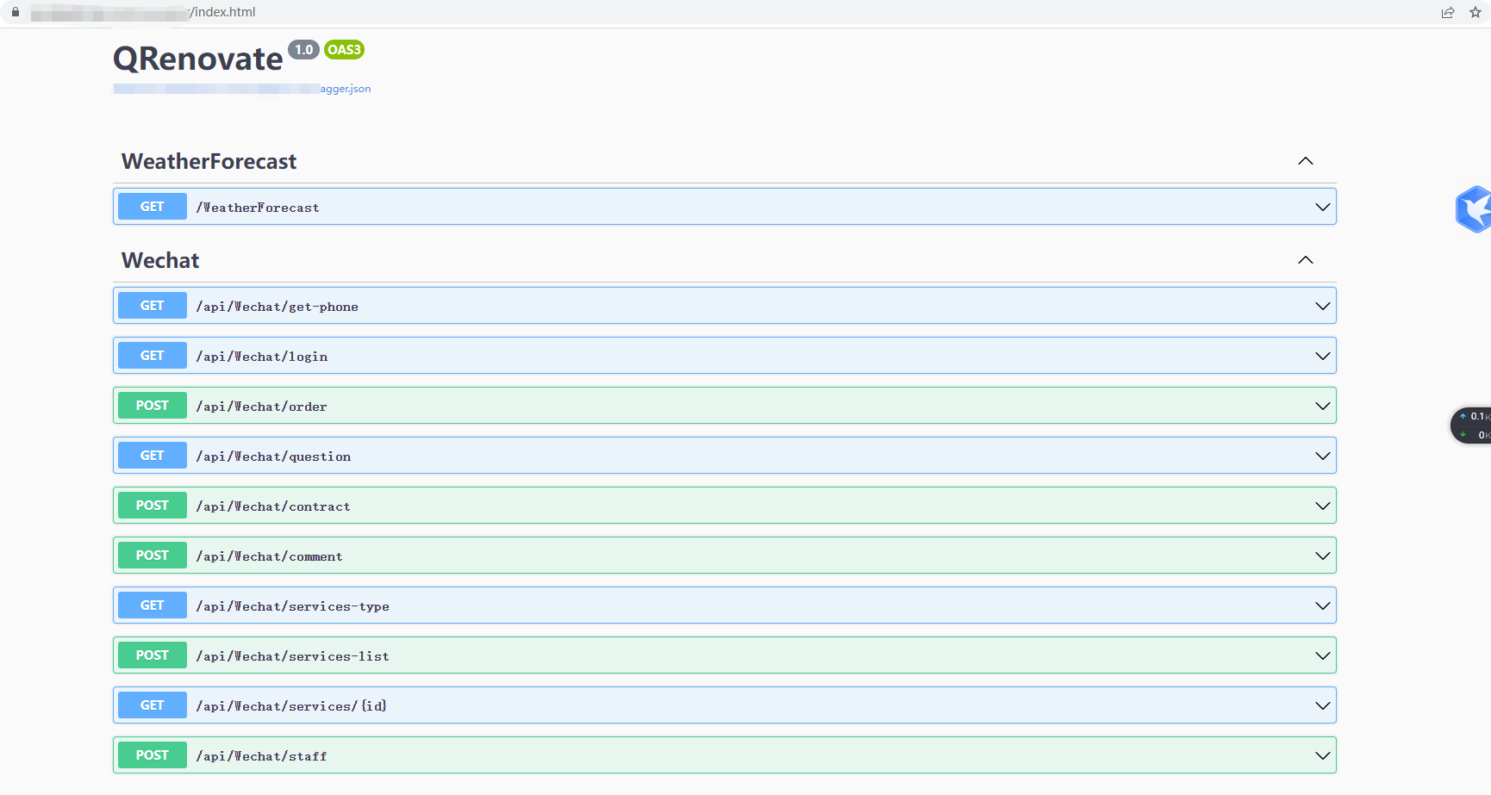Click the OAS3 version badge
This screenshot has width=1491, height=795.
[x=344, y=50]
